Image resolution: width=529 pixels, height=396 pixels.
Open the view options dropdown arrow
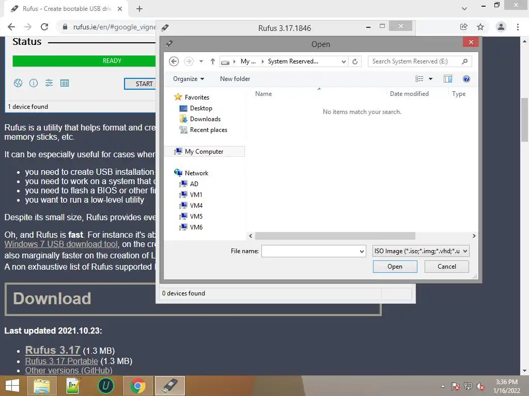coord(430,79)
